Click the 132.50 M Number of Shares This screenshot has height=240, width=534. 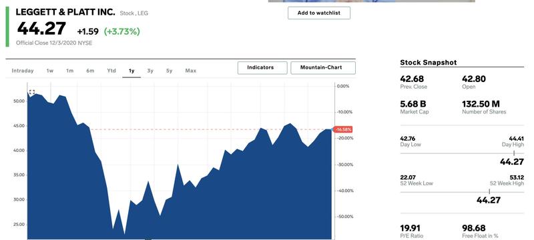pyautogui.click(x=481, y=104)
